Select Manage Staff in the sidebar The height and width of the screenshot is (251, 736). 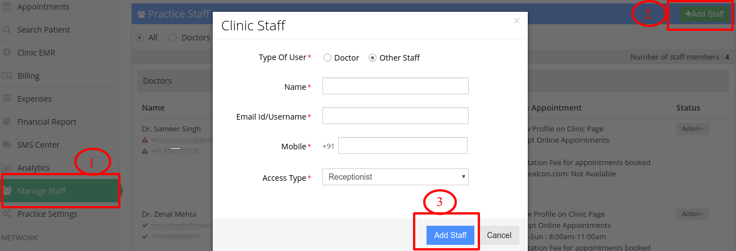coord(60,191)
